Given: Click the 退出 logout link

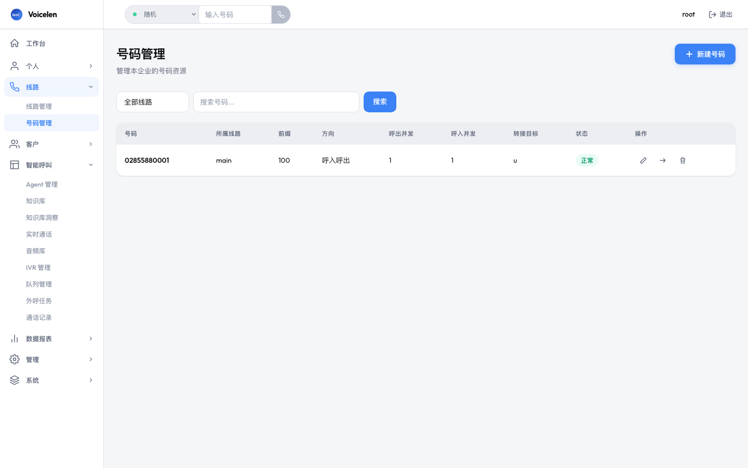Looking at the screenshot, I should [720, 15].
